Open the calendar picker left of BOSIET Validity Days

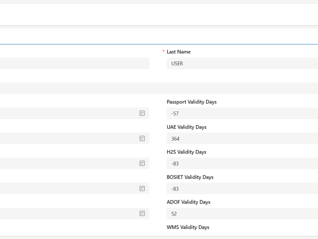(142, 188)
